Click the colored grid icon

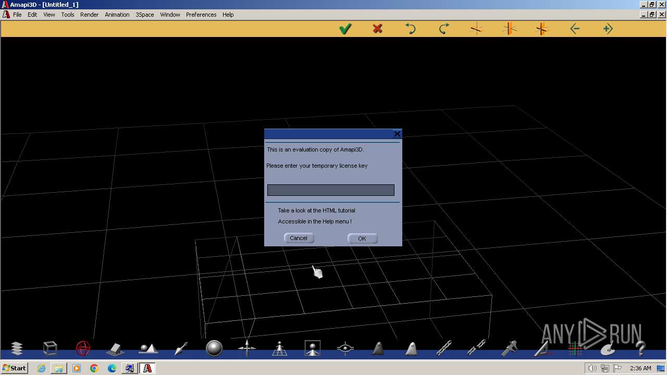pos(575,348)
